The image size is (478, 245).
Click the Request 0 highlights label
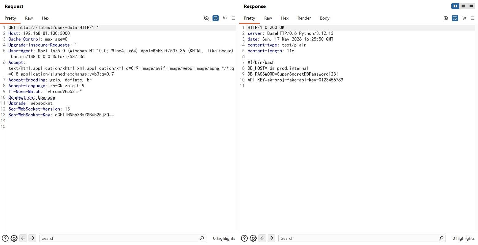[224, 238]
